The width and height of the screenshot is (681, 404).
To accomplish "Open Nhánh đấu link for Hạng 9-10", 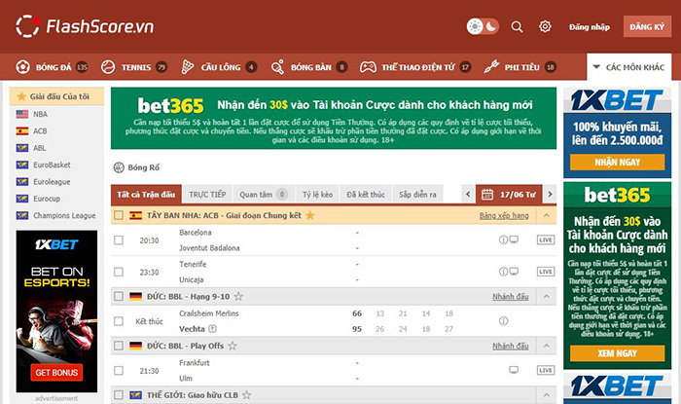I will tap(511, 297).
